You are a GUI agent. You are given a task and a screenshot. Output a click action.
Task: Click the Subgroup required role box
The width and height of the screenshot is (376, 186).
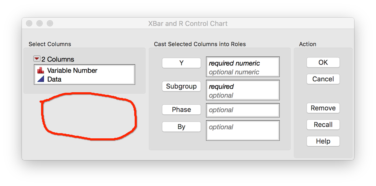pyautogui.click(x=243, y=90)
